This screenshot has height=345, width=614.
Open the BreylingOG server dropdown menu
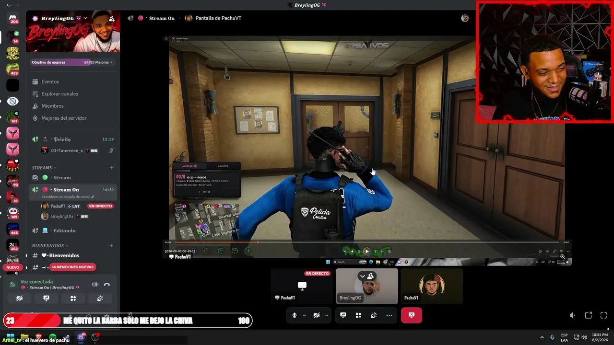click(x=85, y=19)
